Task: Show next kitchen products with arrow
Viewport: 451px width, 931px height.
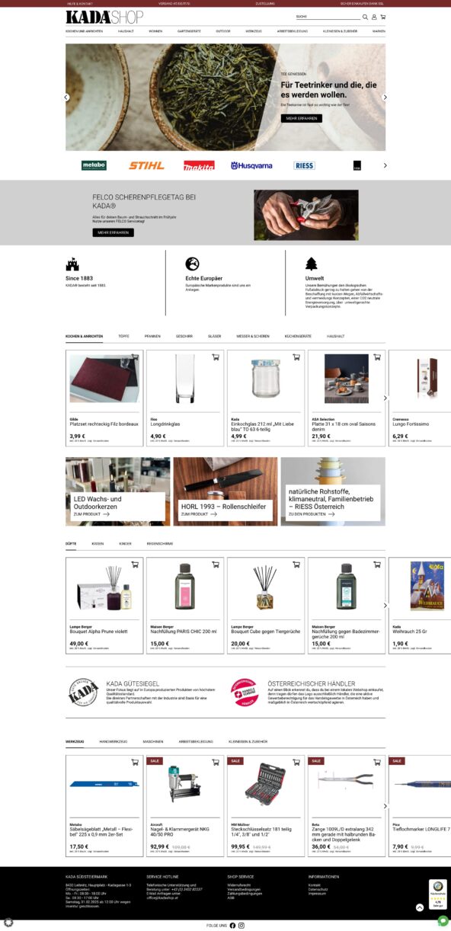Action: [385, 398]
